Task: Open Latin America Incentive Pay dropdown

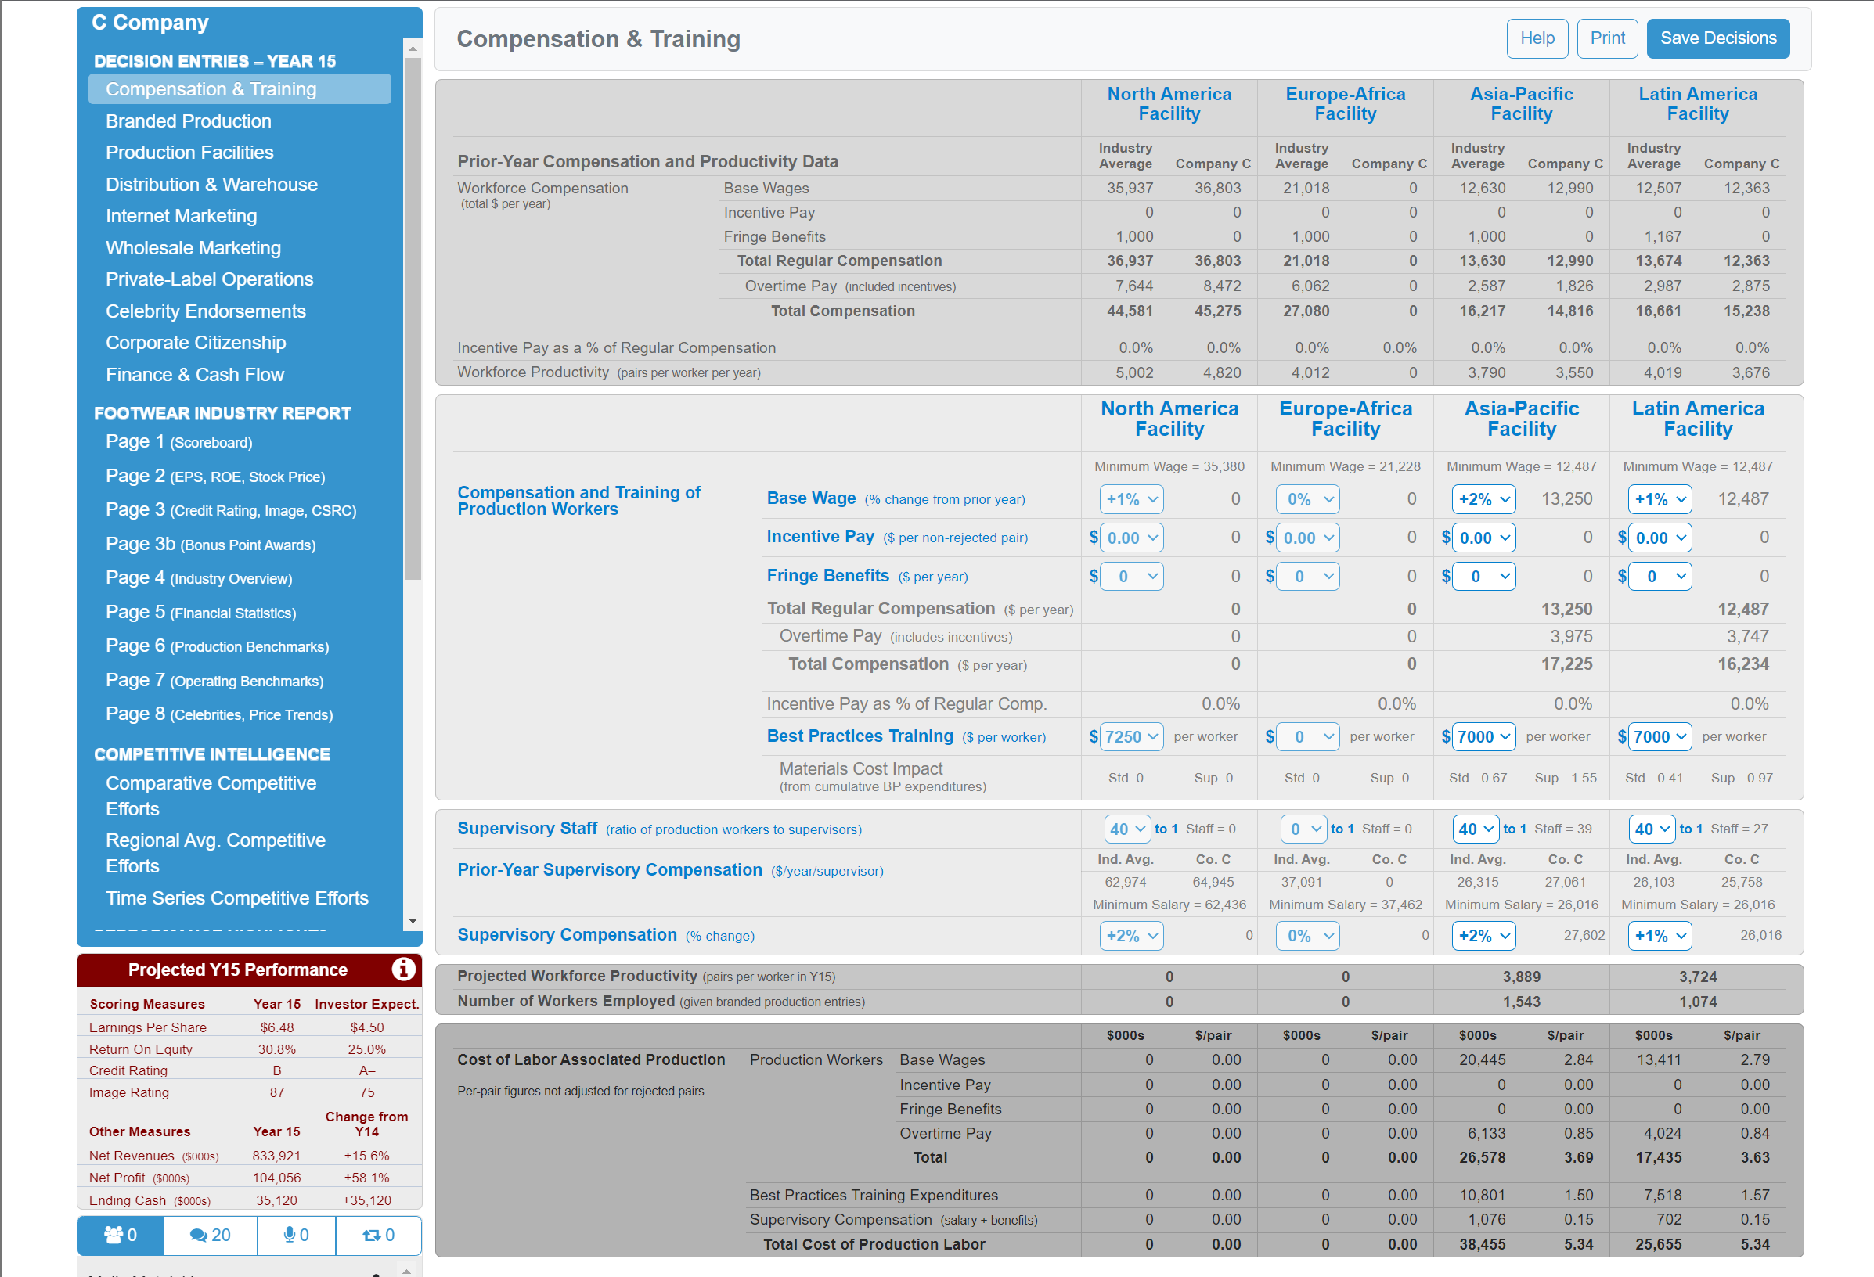Action: pos(1660,538)
